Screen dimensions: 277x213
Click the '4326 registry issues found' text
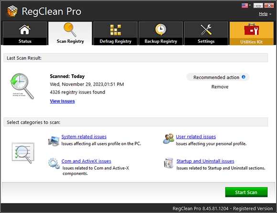(x=77, y=92)
